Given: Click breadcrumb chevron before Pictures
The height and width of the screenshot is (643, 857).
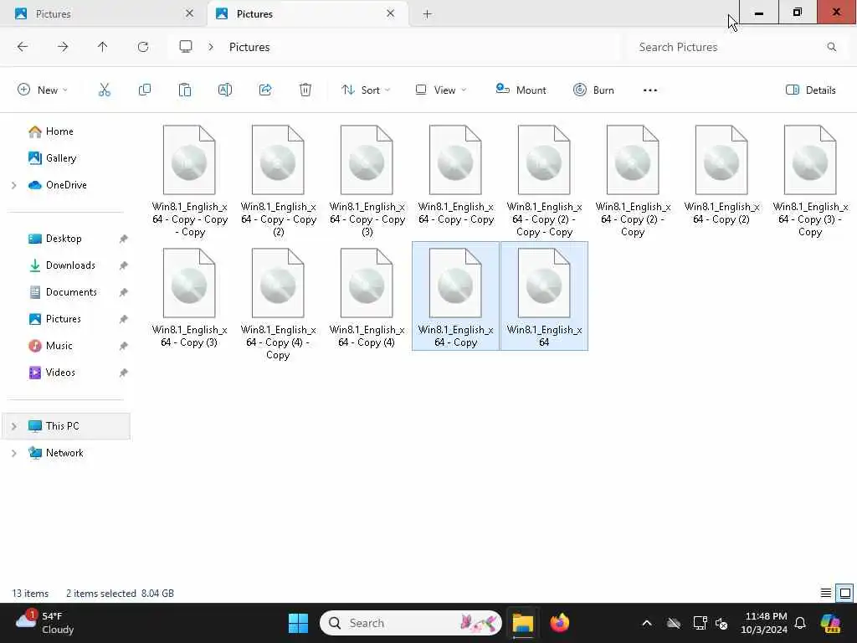Looking at the screenshot, I should coord(211,47).
